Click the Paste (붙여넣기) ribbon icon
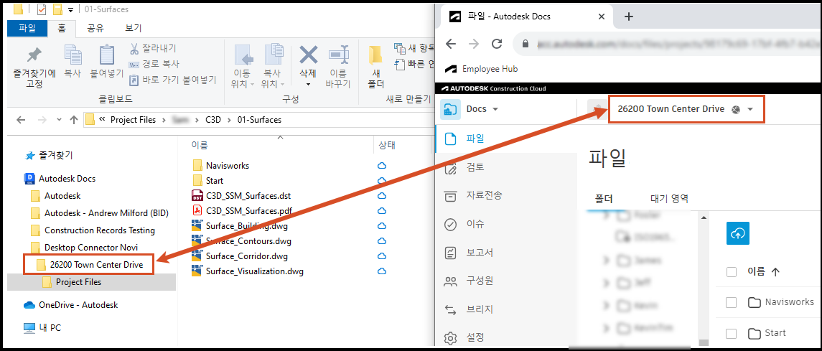This screenshot has width=822, height=351. click(107, 55)
